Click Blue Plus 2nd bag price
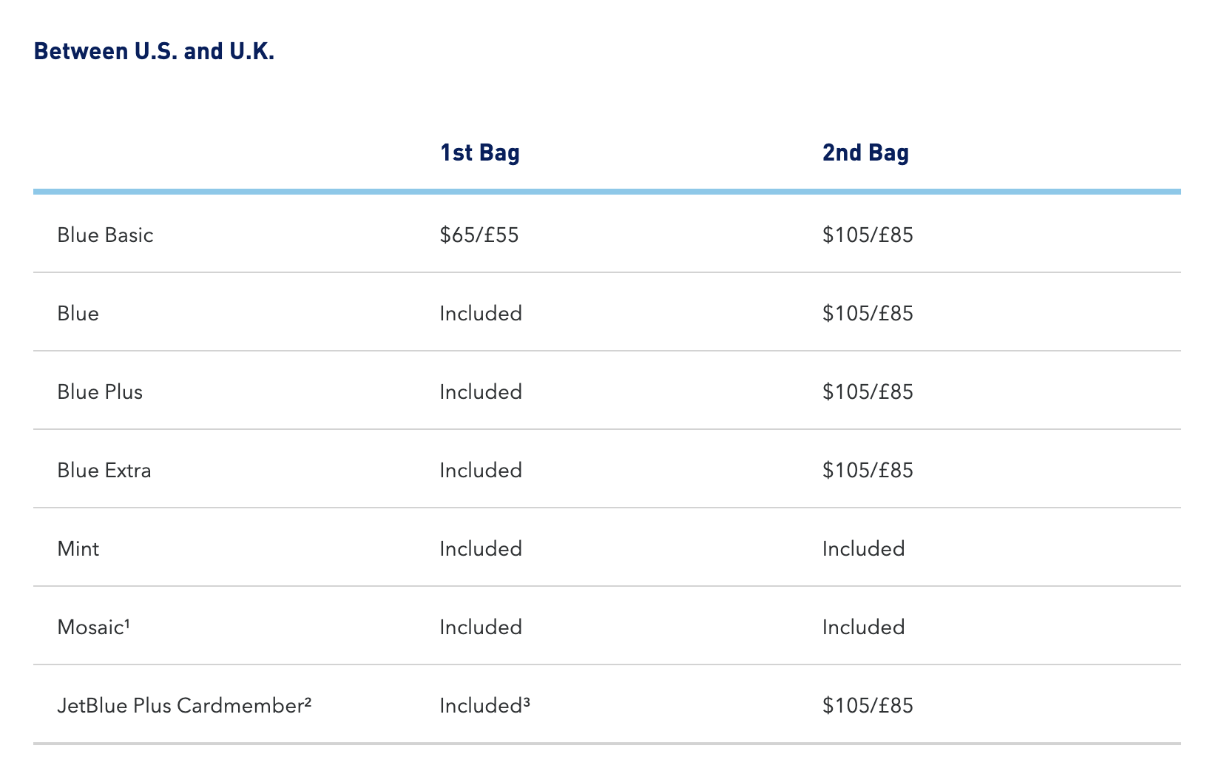Screen dimensions: 1210x774 coord(868,392)
